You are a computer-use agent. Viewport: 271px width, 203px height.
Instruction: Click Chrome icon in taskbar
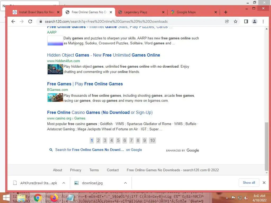point(38,198)
